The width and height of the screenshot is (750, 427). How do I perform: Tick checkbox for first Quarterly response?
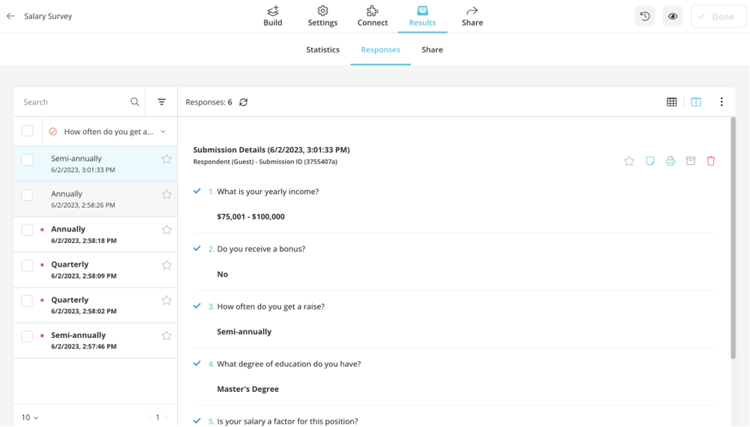(28, 265)
